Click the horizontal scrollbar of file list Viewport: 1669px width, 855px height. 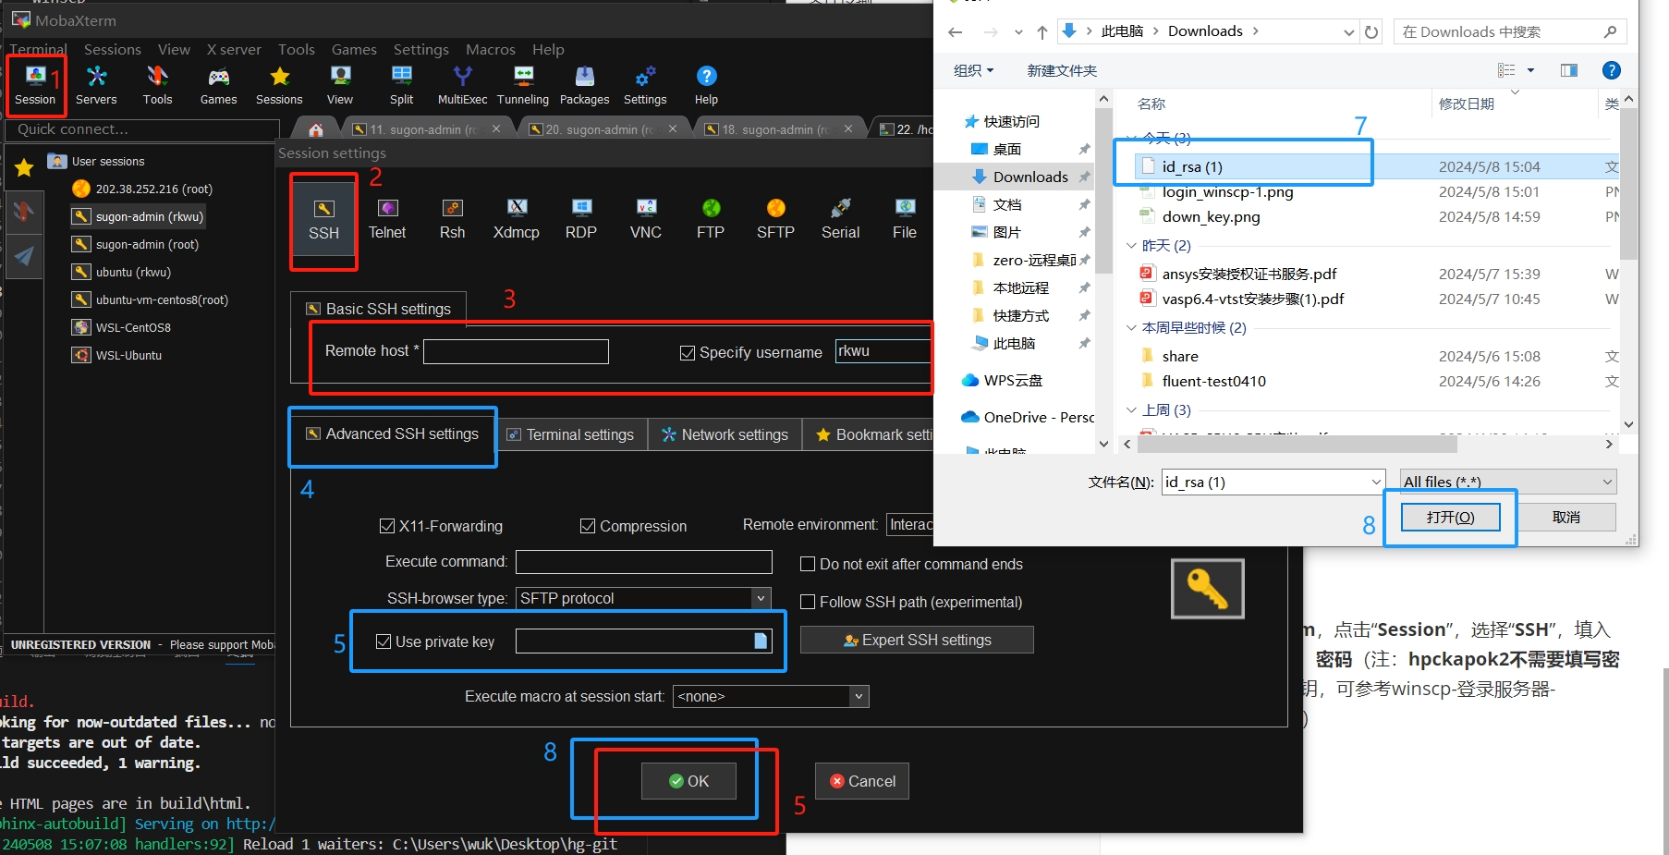(1297, 445)
